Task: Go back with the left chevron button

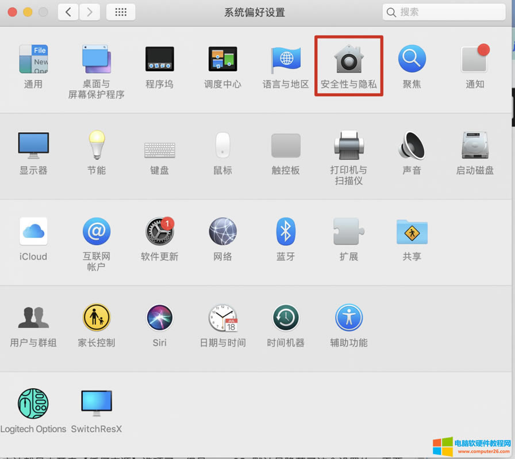Action: (x=68, y=12)
